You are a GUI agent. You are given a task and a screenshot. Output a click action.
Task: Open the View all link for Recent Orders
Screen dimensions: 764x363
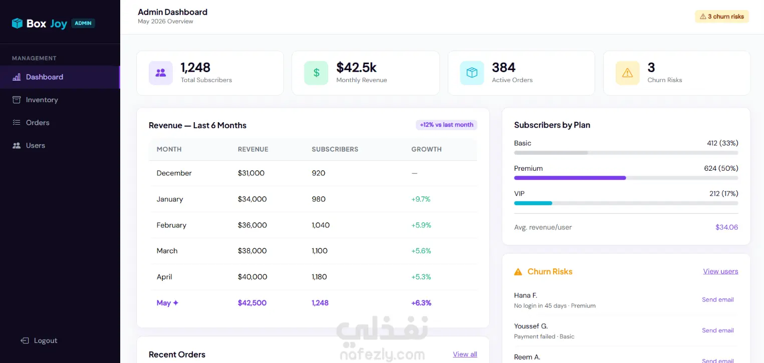(465, 354)
